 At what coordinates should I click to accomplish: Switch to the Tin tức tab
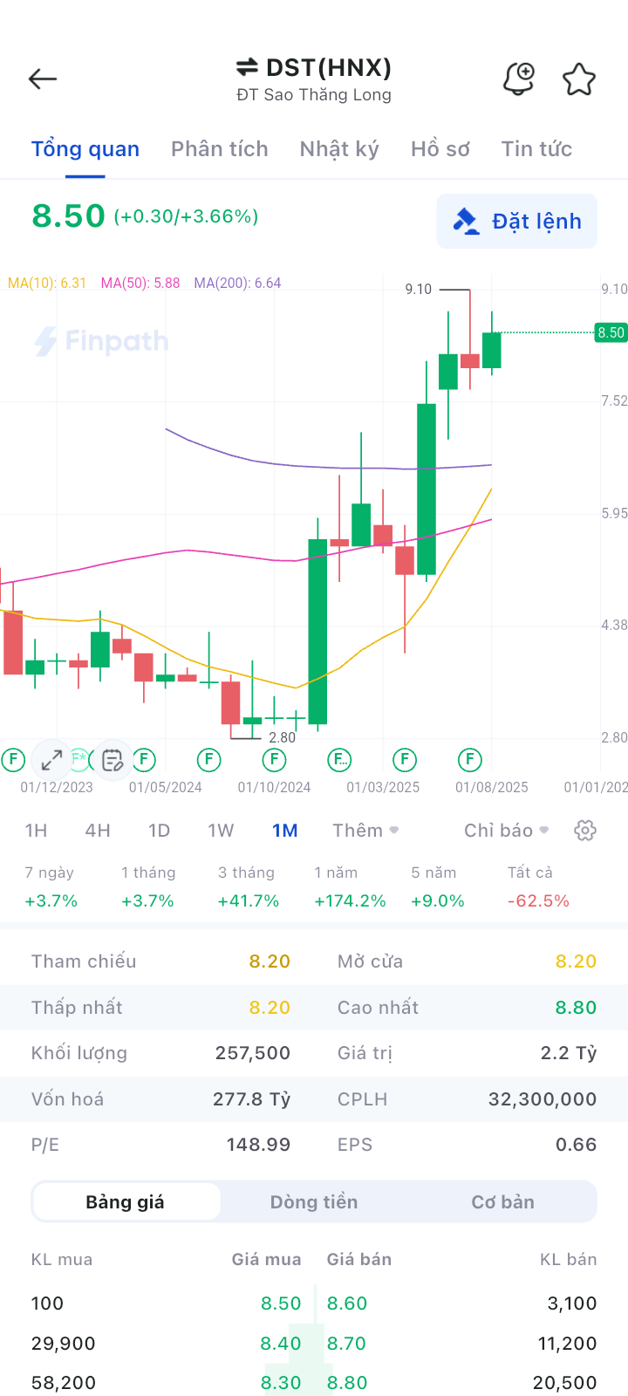536,149
